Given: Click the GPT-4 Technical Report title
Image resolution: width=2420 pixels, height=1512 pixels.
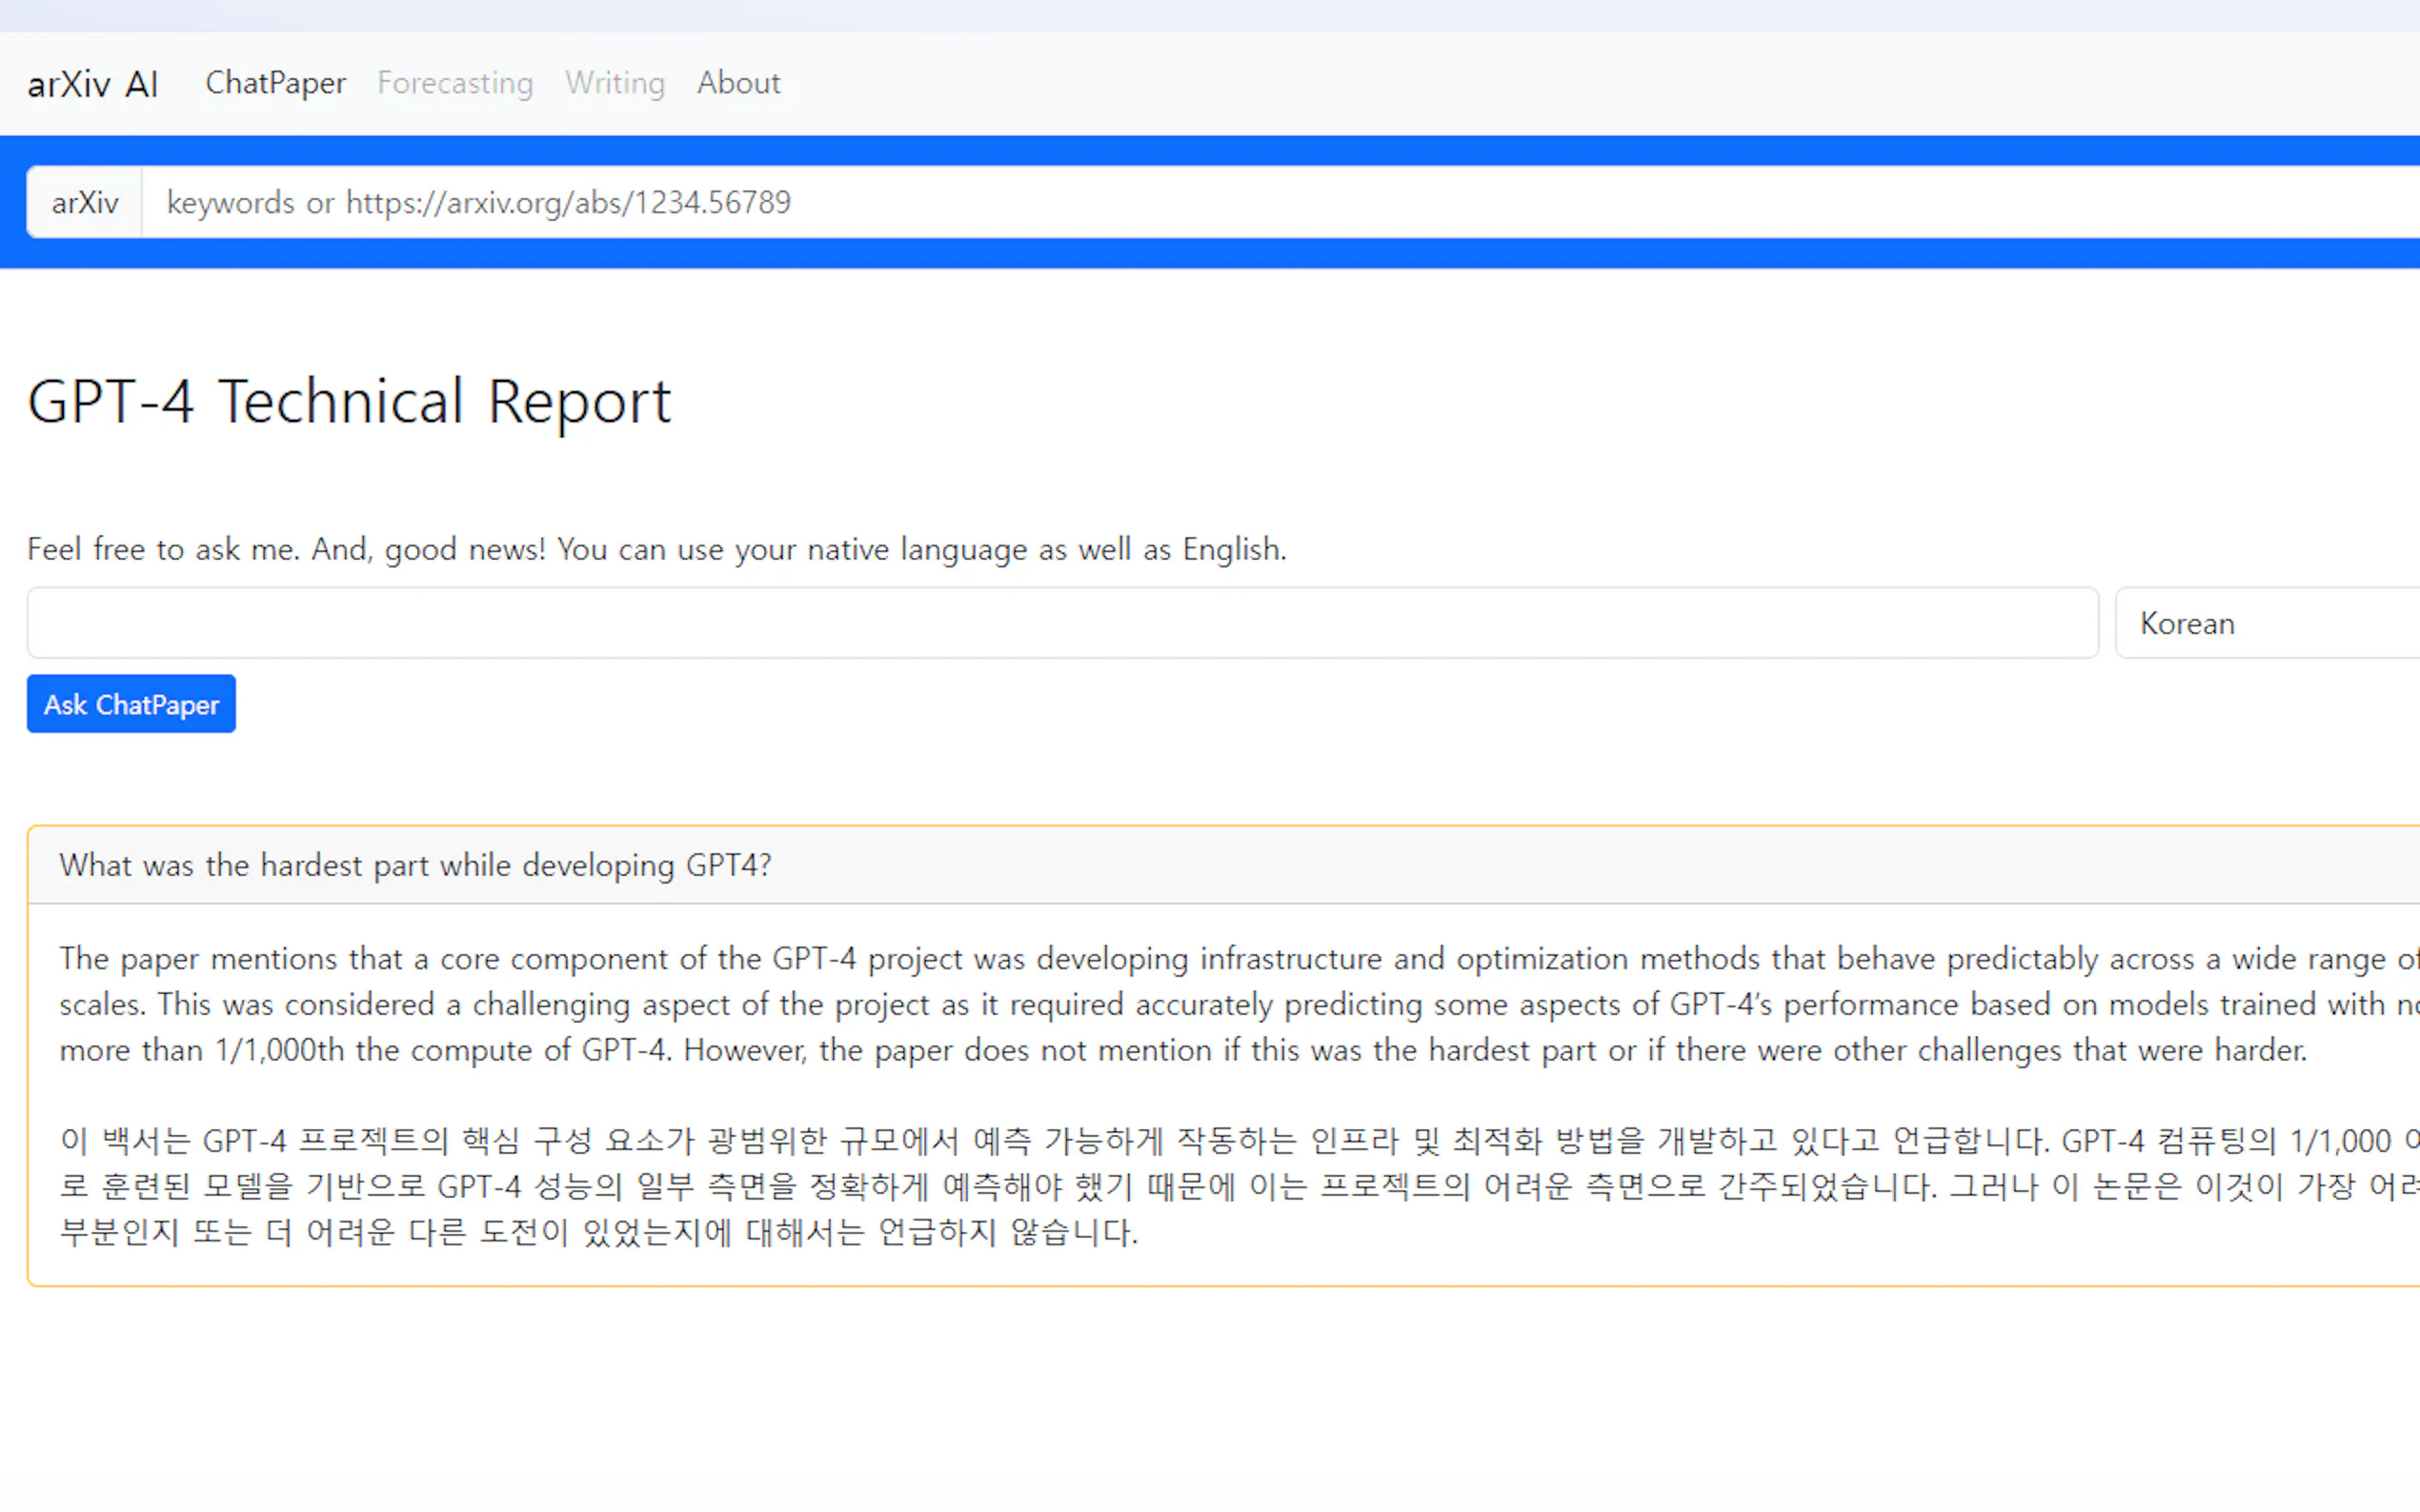Looking at the screenshot, I should pyautogui.click(x=349, y=402).
